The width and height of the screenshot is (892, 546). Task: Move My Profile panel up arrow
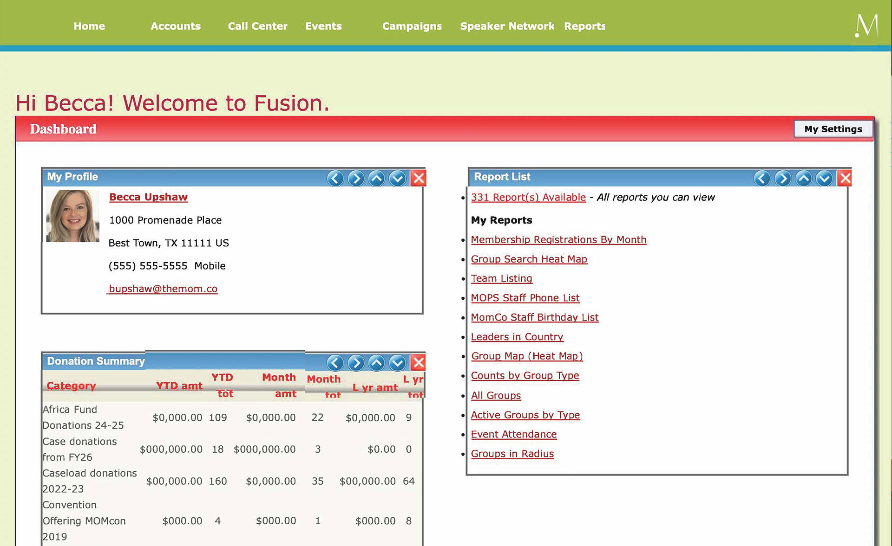377,178
